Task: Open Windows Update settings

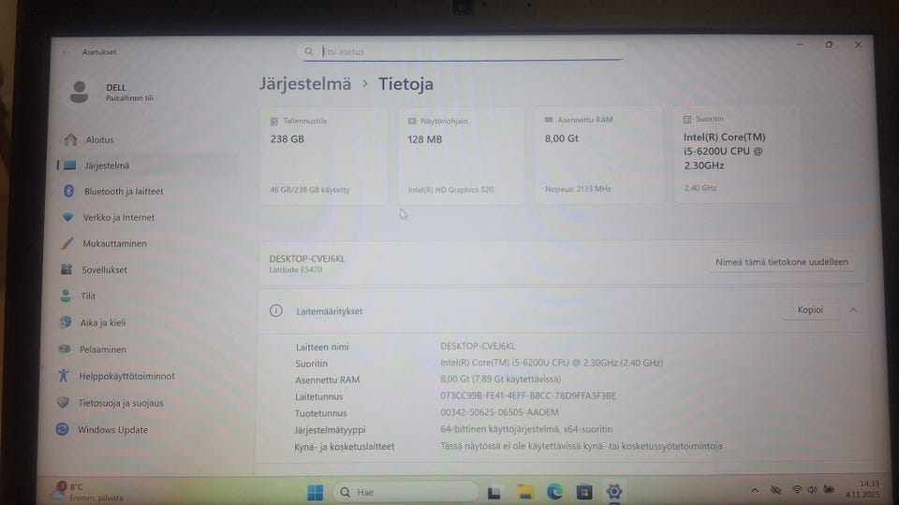Action: 112,430
